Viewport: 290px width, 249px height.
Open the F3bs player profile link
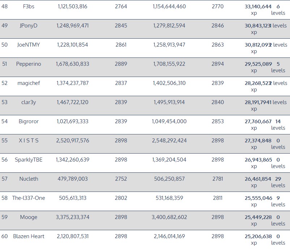(x=29, y=7)
